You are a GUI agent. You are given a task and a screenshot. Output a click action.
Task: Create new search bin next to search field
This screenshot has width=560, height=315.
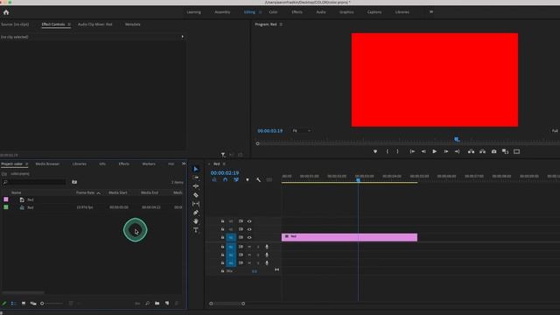[74, 182]
